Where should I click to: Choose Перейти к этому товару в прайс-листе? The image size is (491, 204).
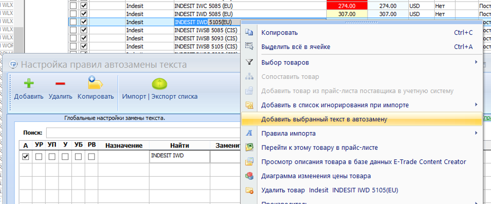(x=362, y=147)
